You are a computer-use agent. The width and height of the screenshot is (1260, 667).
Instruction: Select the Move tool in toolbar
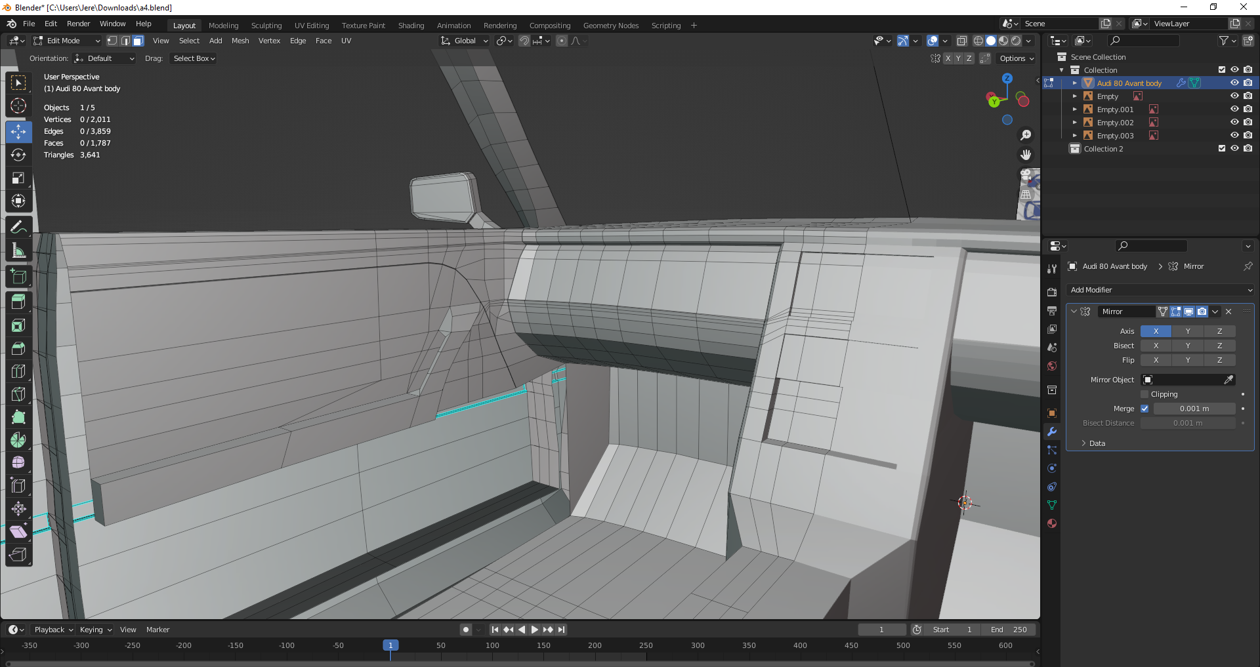tap(18, 132)
